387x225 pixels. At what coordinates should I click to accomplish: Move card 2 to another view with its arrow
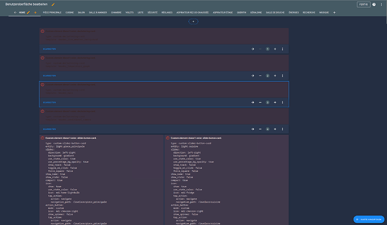point(253,76)
